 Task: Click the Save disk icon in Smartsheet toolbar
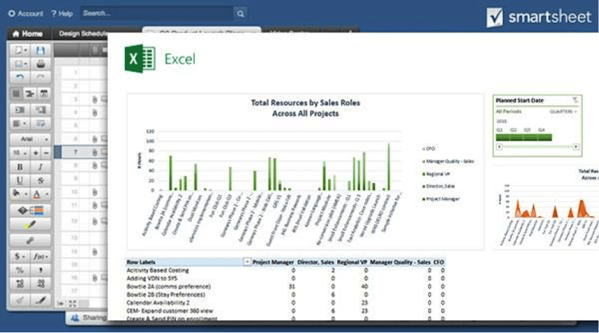[40, 50]
